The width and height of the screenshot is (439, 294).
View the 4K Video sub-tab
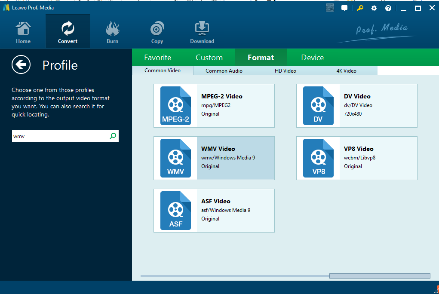click(346, 71)
